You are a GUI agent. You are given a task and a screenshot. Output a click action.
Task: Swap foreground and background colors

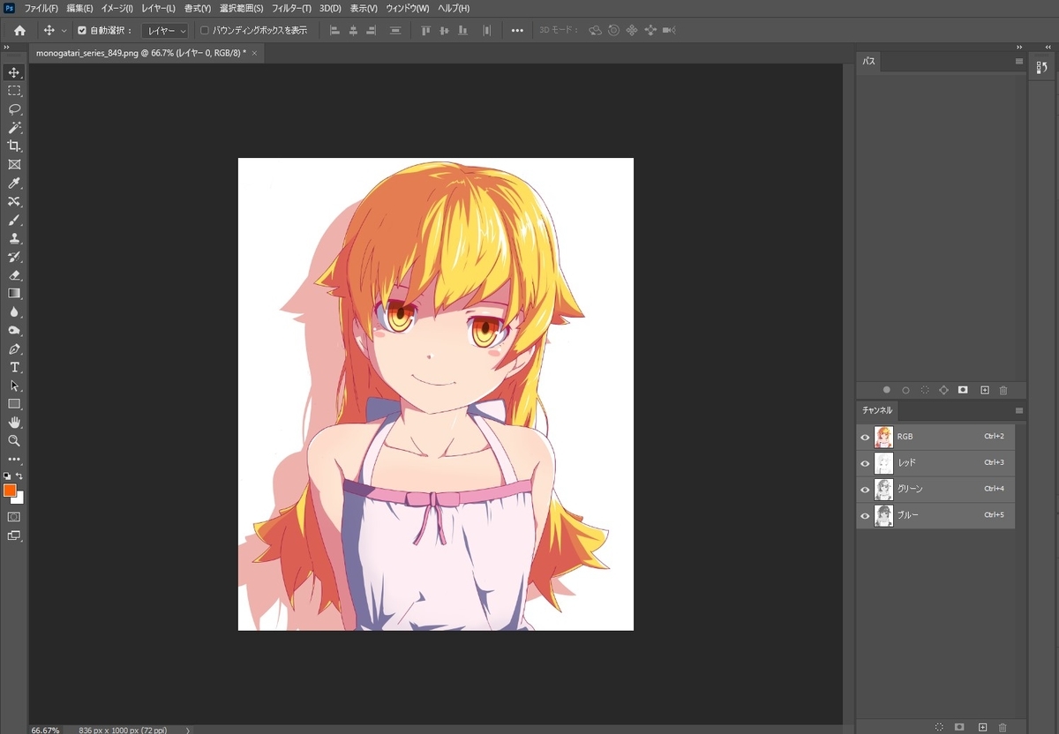(20, 476)
